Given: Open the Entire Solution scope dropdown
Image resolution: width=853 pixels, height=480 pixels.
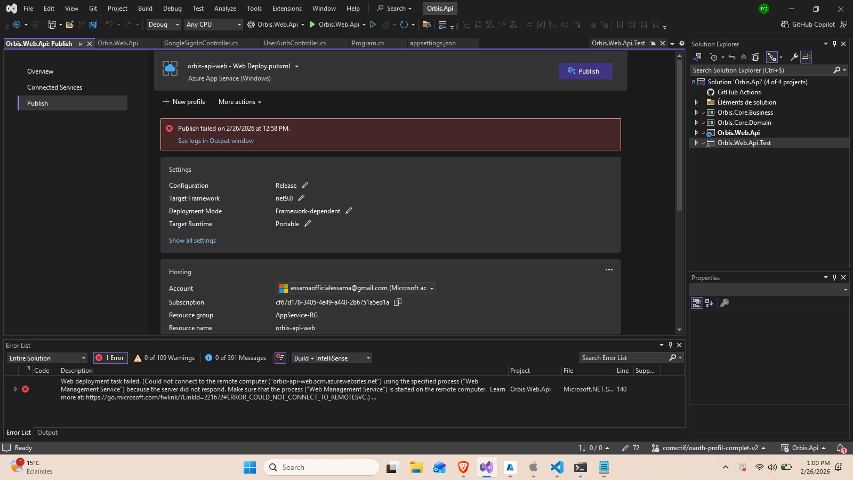Looking at the screenshot, I should click(47, 358).
